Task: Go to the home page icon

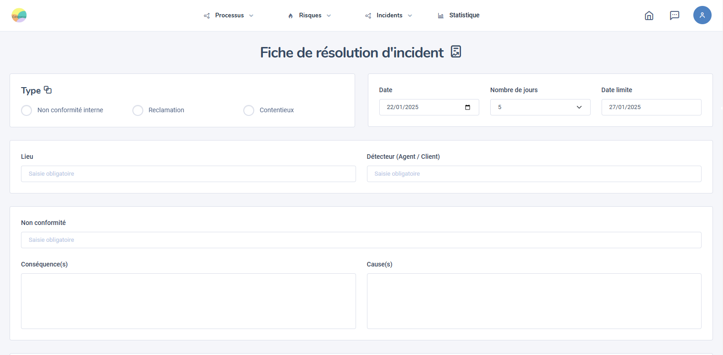Action: click(x=649, y=16)
